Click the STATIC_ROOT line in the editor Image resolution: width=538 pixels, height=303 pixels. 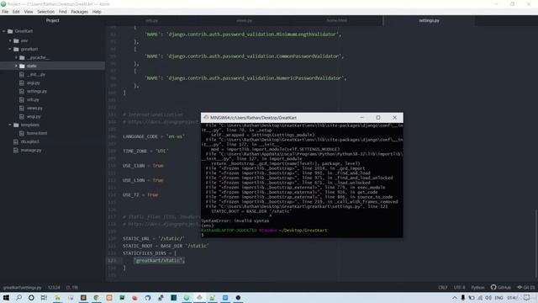click(x=166, y=246)
